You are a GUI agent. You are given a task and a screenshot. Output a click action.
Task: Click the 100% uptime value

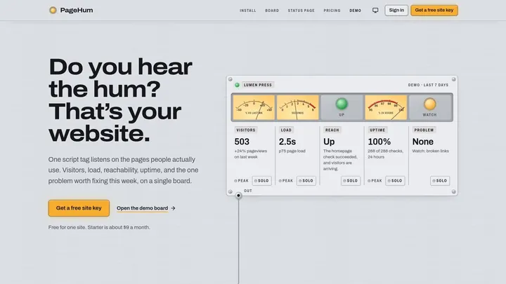379,142
